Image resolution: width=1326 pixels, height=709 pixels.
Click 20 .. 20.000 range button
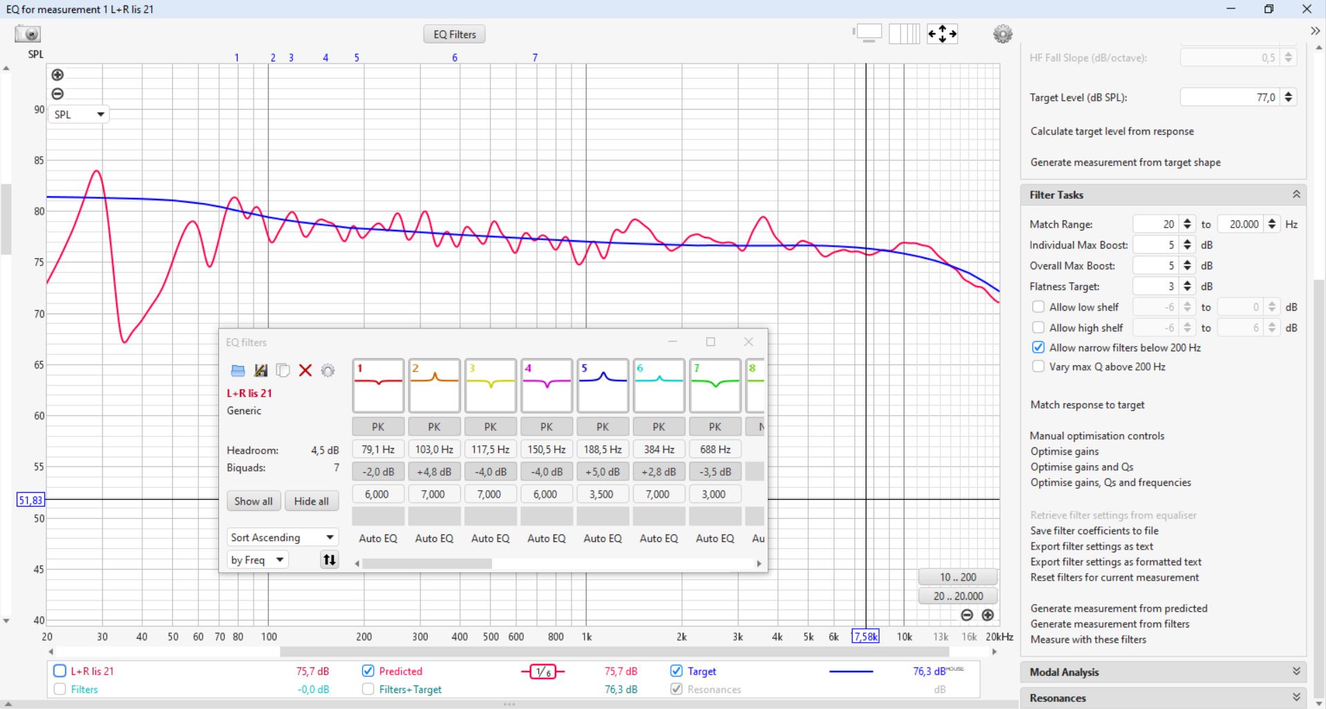coord(958,596)
